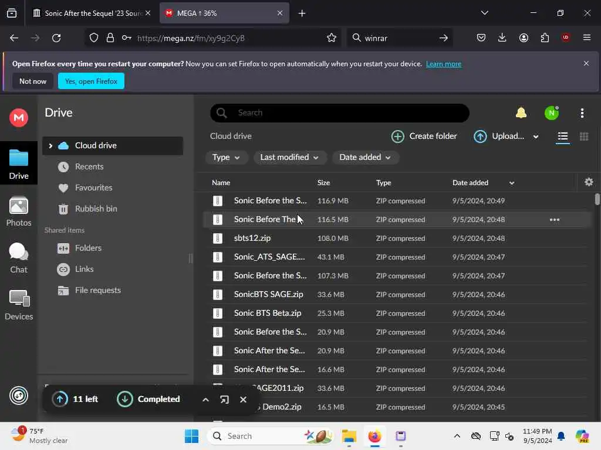Show hidden system tray icons
Image resolution: width=601 pixels, height=450 pixels.
[457, 436]
